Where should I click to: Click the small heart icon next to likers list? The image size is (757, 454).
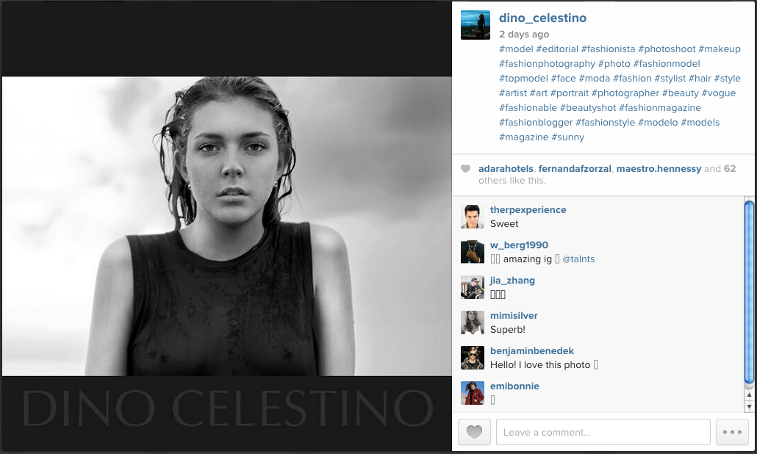click(x=465, y=168)
